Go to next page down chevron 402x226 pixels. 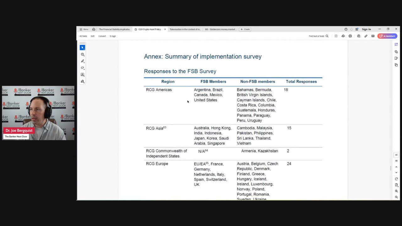click(396, 172)
